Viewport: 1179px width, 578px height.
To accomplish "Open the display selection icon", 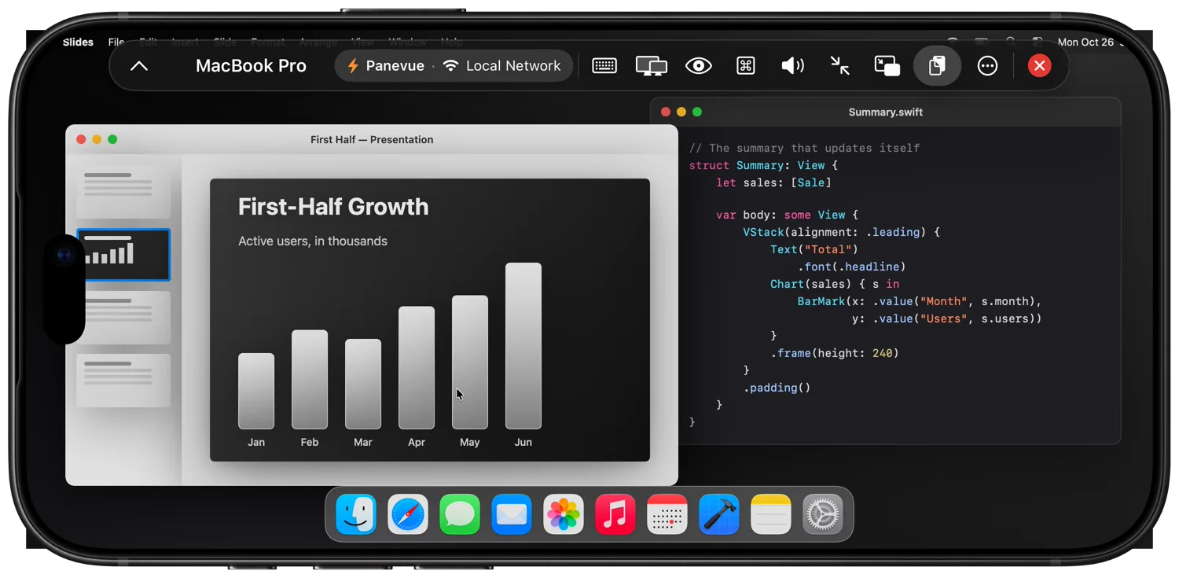I will coord(652,66).
